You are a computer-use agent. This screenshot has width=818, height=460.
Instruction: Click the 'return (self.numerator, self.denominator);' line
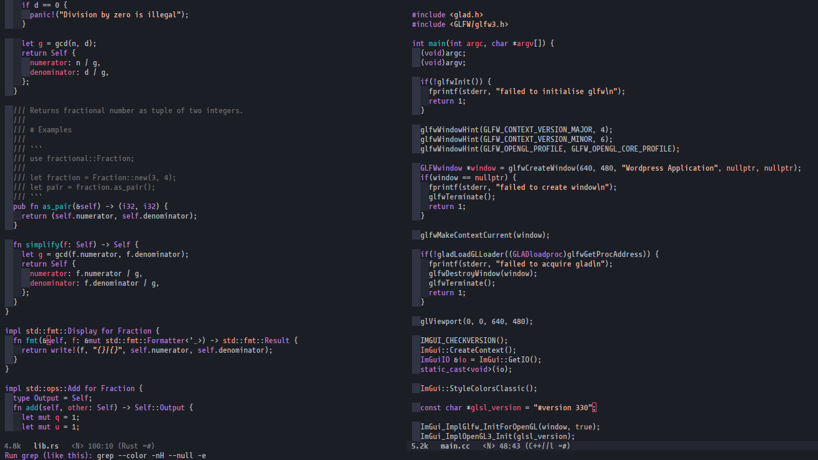[109, 216]
